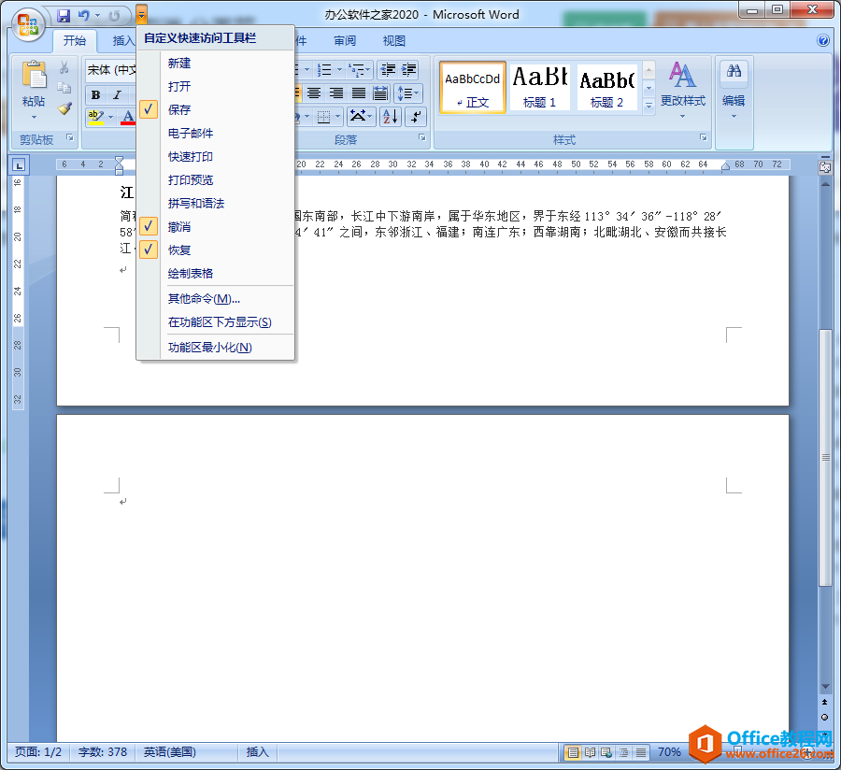Switch to Print Layout view in status bar

[x=573, y=752]
